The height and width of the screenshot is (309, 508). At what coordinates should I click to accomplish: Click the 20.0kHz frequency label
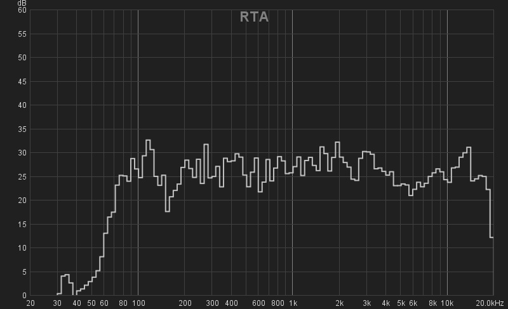[490, 303]
